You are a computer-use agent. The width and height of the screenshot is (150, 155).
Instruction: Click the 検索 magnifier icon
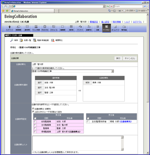(12, 40)
